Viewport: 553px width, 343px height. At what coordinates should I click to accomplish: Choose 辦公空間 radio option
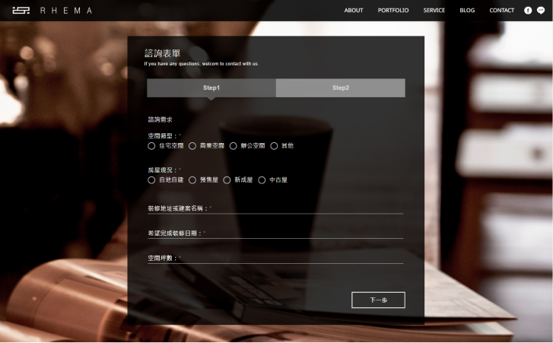234,145
